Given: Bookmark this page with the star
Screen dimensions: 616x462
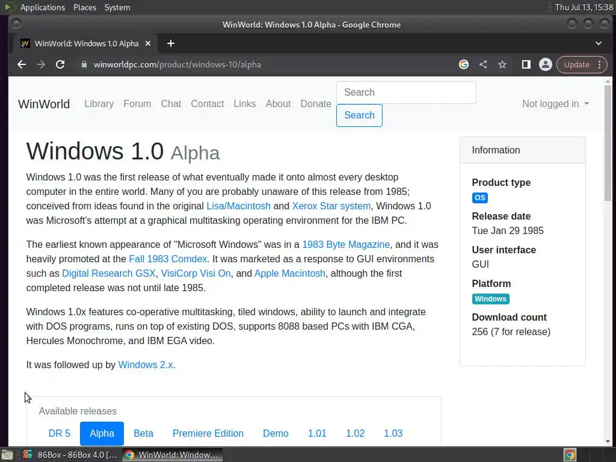Looking at the screenshot, I should click(502, 64).
